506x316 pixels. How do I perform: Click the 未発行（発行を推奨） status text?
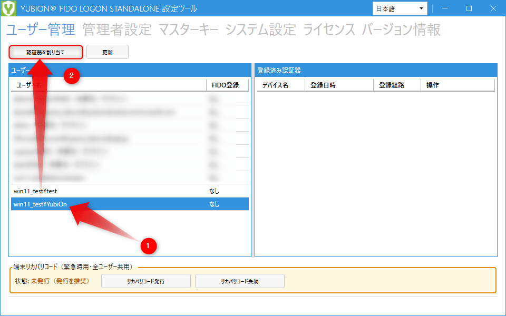coord(60,281)
